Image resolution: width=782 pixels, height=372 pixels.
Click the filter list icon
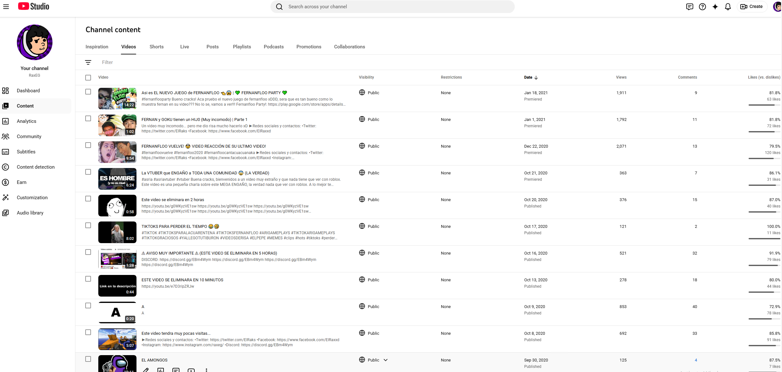tap(88, 62)
